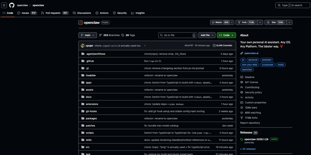The width and height of the screenshot is (311, 155).
Task: Click the link icon beside openclaw.ai
Action: point(241,53)
